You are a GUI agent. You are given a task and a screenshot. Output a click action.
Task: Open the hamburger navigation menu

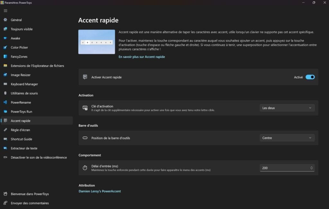5,11
